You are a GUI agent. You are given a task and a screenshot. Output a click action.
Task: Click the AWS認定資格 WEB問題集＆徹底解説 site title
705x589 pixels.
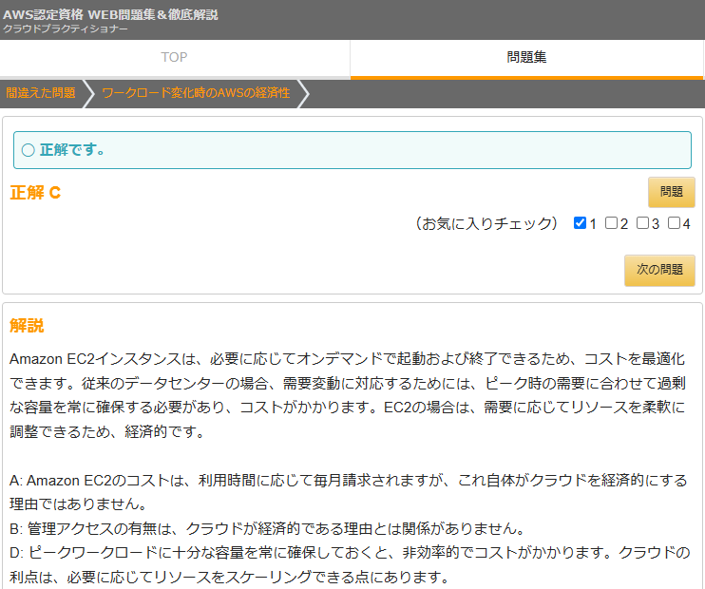click(x=110, y=14)
